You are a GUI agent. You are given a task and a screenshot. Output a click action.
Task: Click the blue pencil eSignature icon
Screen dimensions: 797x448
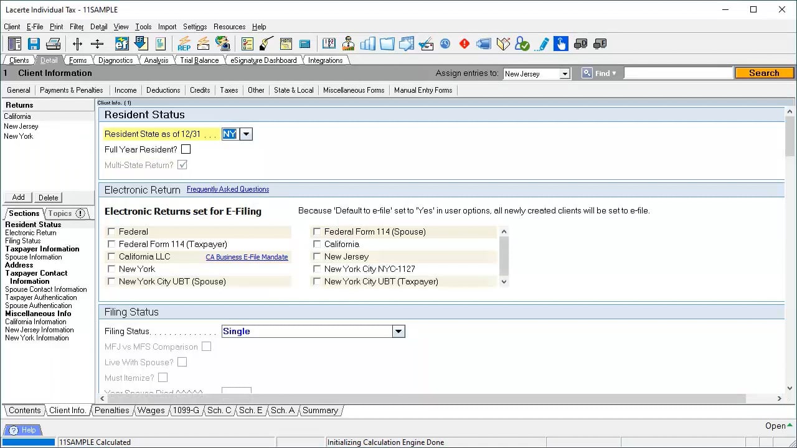click(x=542, y=44)
